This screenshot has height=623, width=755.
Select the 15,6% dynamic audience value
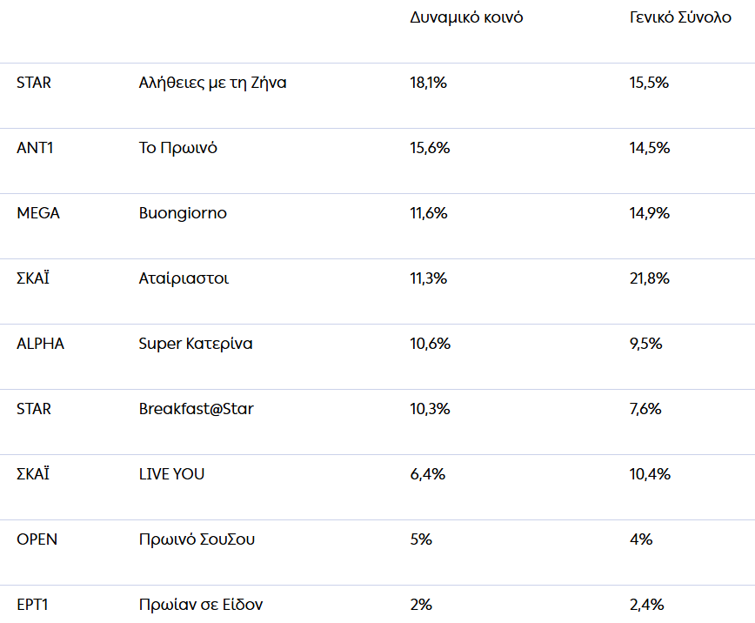click(430, 148)
